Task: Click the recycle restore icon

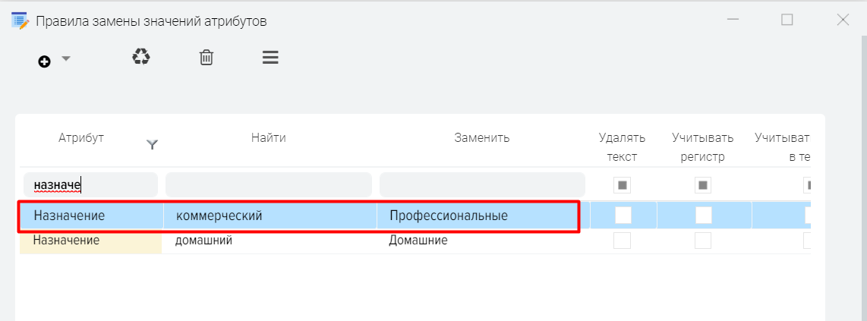Action: tap(141, 57)
